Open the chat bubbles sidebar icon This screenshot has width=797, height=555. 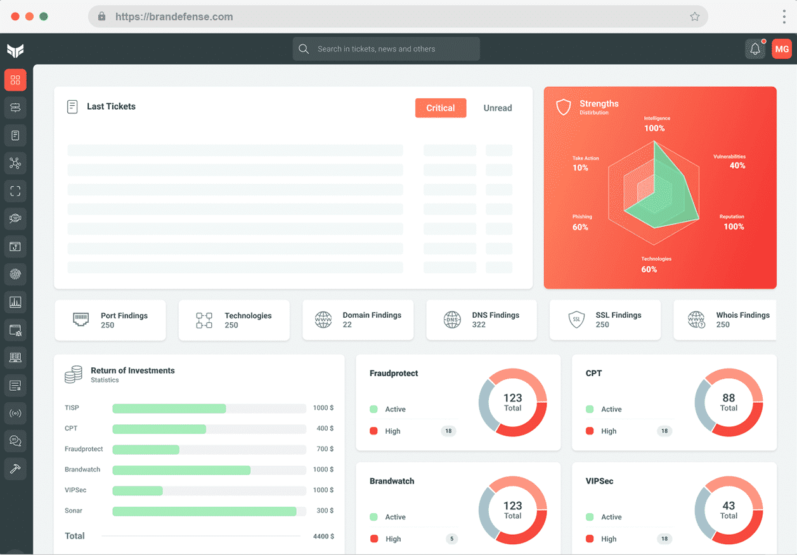15,441
